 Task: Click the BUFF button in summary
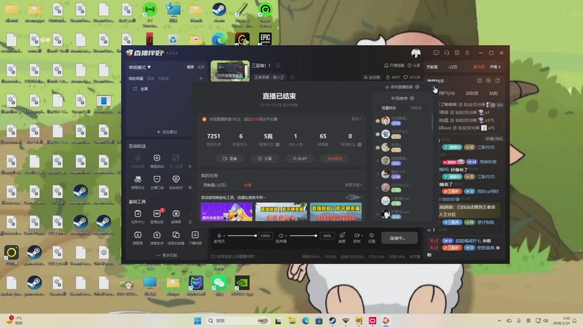click(x=300, y=158)
